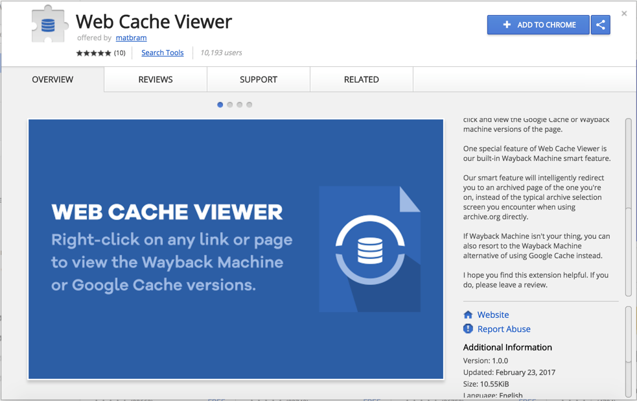
Task: Select the first screenshot carousel dot
Action: [220, 104]
